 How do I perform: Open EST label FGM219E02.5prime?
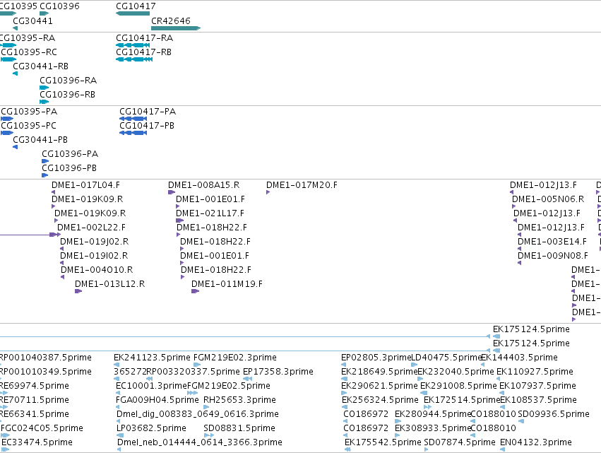[228, 385]
